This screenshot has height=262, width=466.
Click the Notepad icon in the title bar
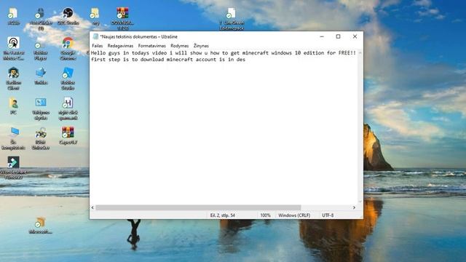tap(95, 36)
